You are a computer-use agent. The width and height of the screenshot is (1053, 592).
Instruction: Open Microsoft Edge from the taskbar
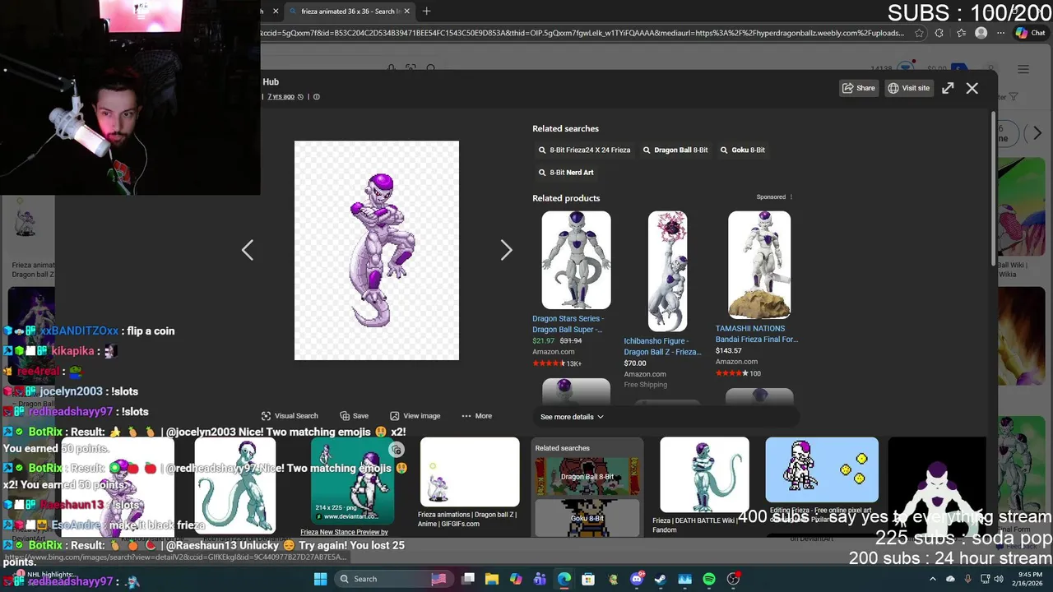(564, 579)
